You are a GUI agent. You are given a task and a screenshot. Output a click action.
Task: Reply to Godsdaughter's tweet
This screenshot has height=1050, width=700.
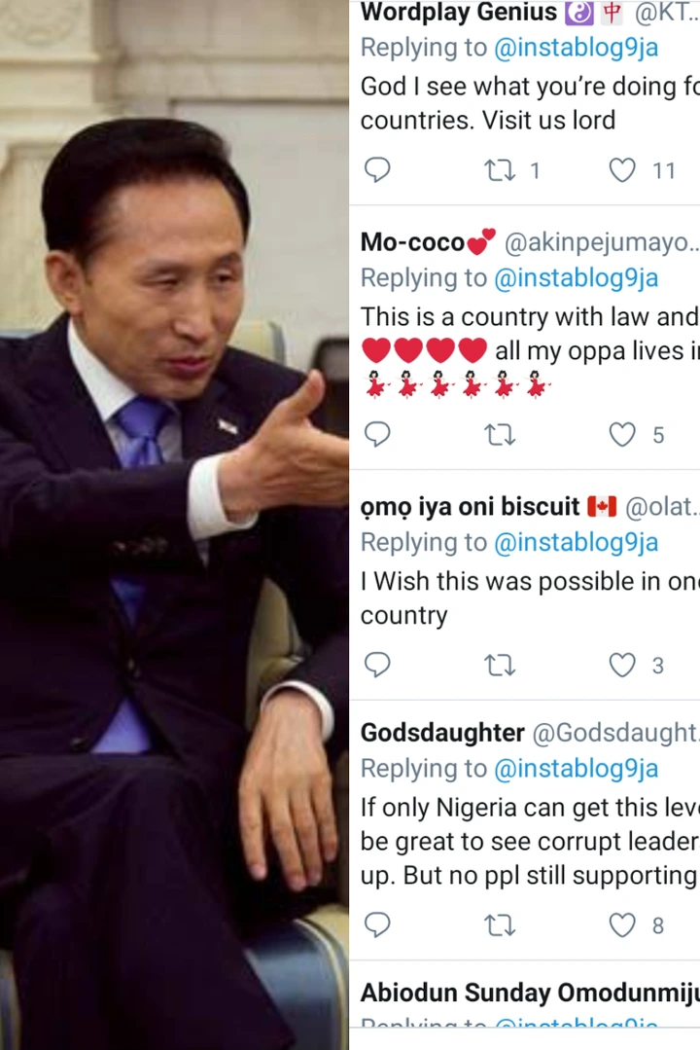tap(377, 924)
